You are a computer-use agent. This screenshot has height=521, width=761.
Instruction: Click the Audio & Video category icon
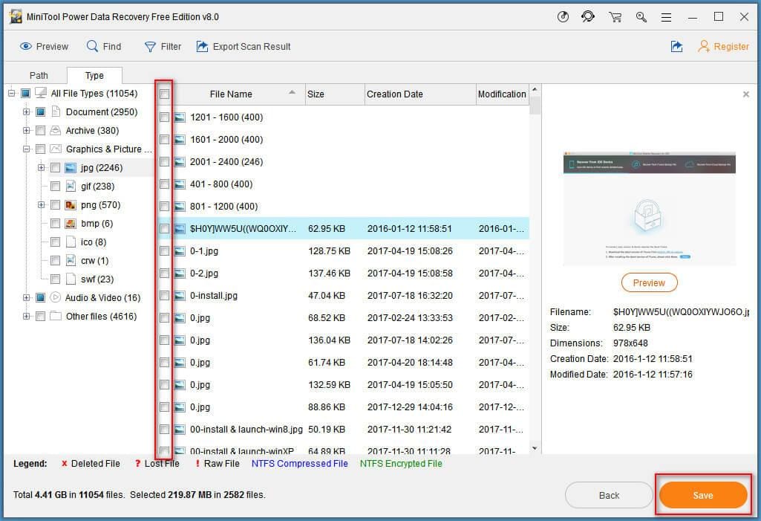click(x=56, y=297)
